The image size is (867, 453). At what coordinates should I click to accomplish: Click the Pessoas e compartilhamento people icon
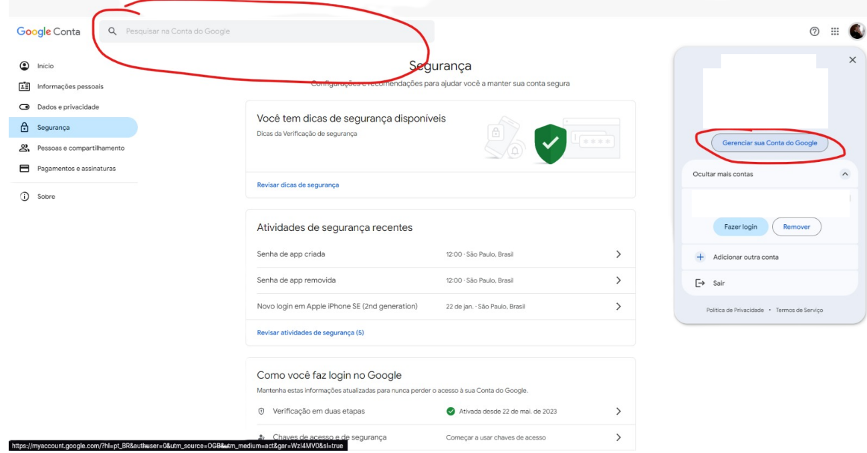point(25,148)
